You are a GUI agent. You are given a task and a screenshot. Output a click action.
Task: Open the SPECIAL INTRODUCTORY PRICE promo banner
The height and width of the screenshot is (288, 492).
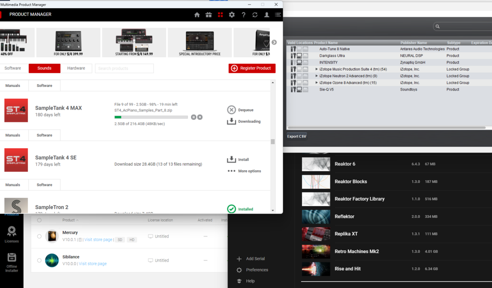point(199,43)
